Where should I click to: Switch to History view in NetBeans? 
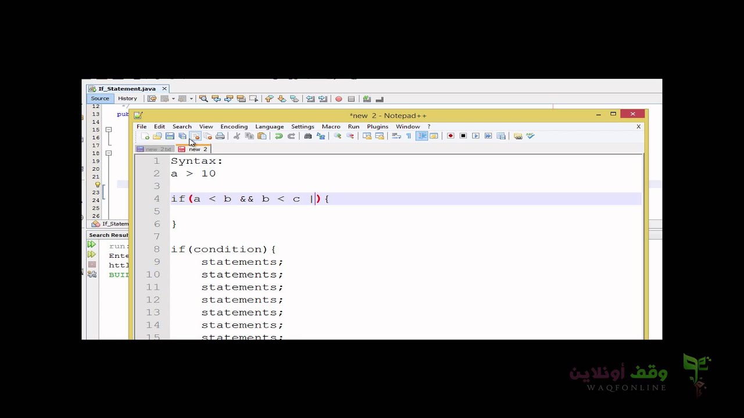click(127, 99)
